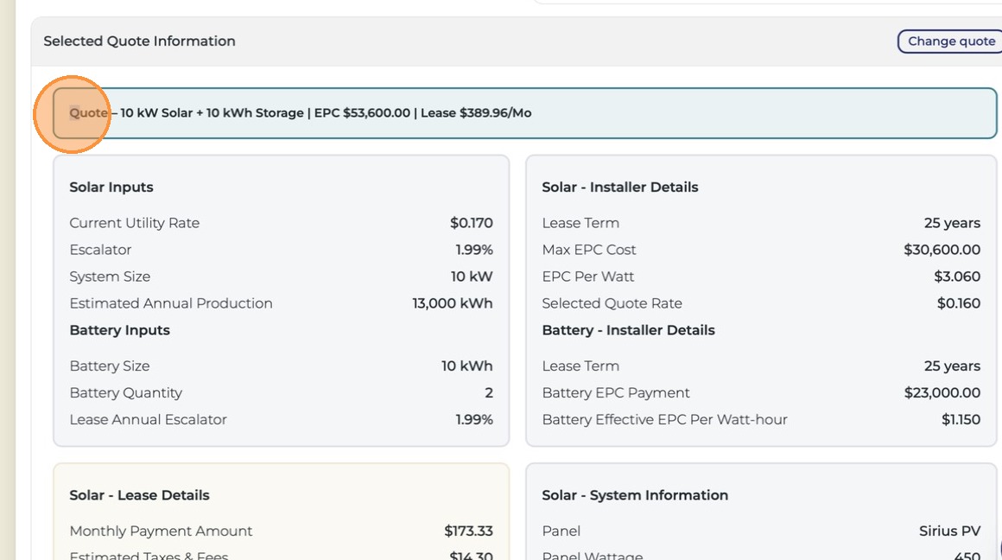Click the Sirius PV panel value
This screenshot has height=560, width=1002.
pos(949,531)
